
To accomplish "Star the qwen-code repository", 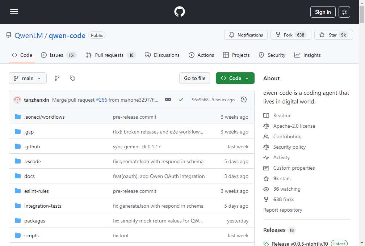I will (x=333, y=35).
